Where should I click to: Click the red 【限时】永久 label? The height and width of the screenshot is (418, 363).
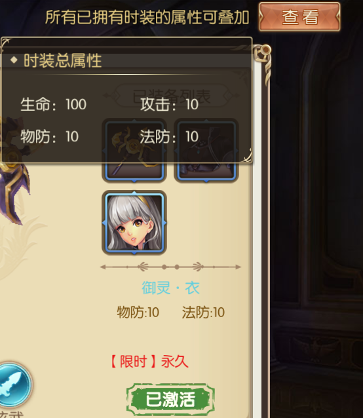[149, 362]
